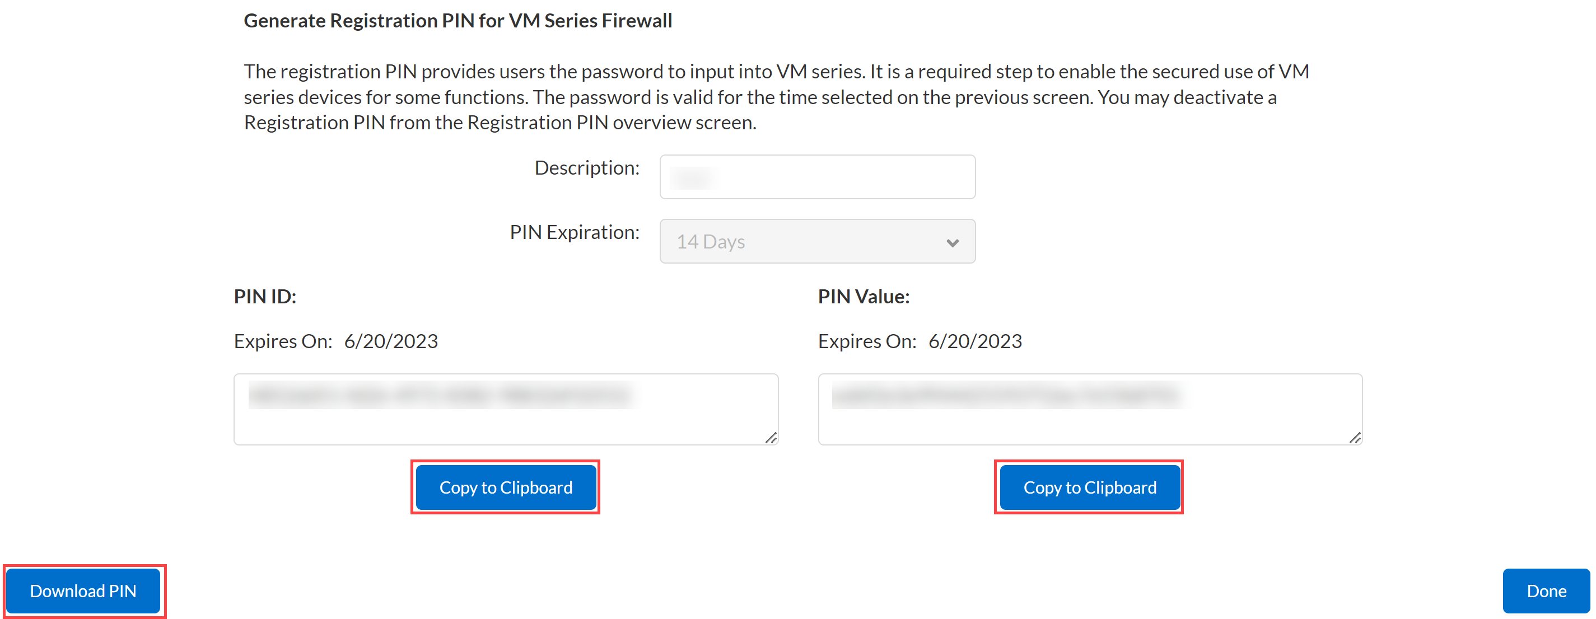
Task: Click inside the PIN ID text area
Action: pos(506,410)
